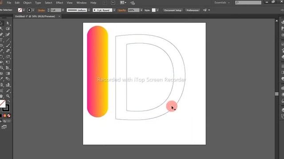Select the Direct Selection tool
This screenshot has height=159, width=284.
pos(8,23)
